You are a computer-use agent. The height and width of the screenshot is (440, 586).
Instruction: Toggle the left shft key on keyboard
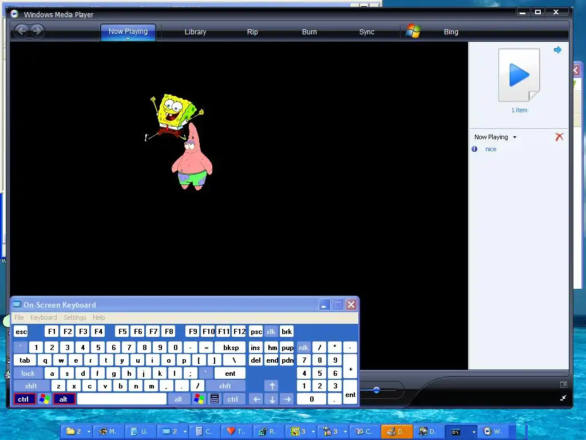pos(31,386)
